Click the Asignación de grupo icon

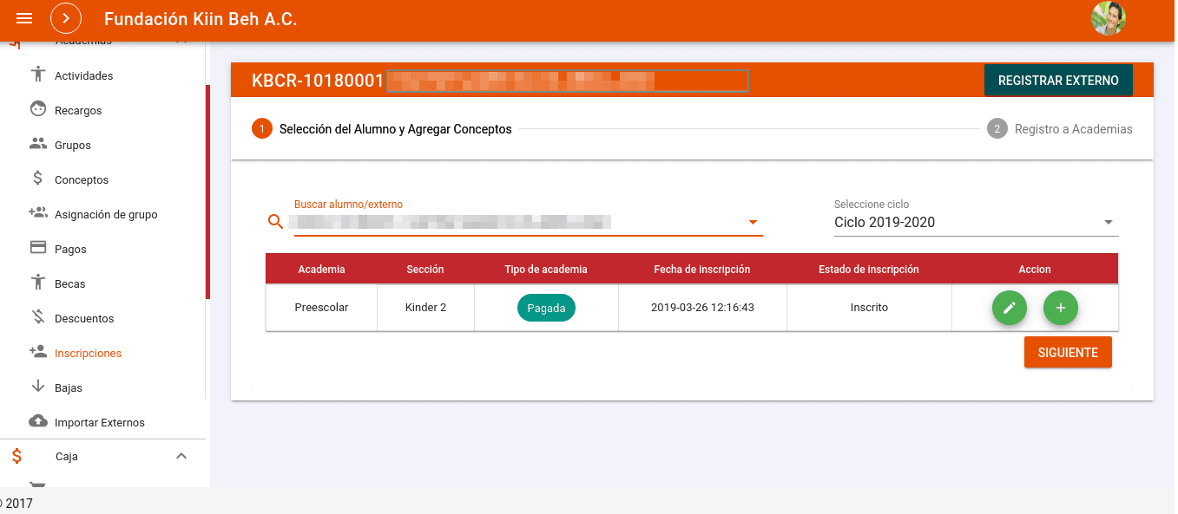point(37,213)
